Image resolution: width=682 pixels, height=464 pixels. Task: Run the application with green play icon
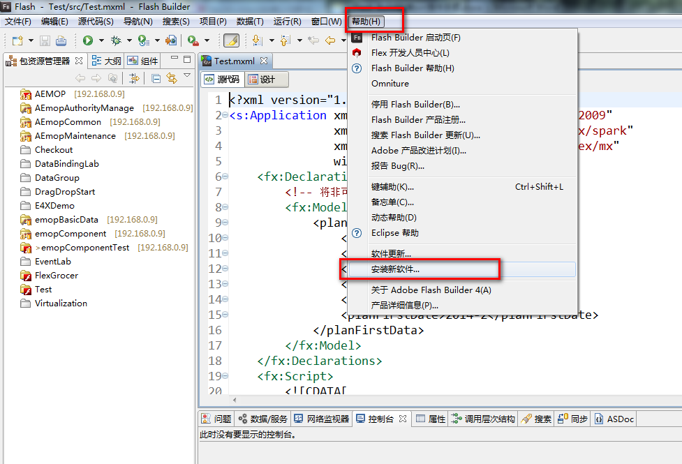pos(88,40)
